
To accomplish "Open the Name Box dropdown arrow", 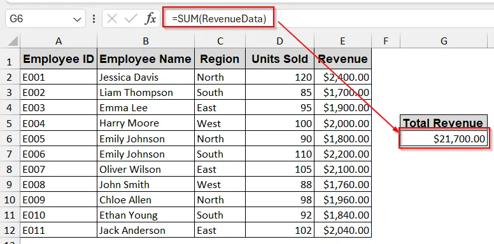I will tap(77, 20).
